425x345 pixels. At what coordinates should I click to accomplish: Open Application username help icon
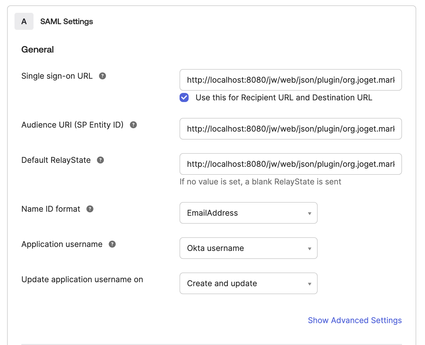113,244
